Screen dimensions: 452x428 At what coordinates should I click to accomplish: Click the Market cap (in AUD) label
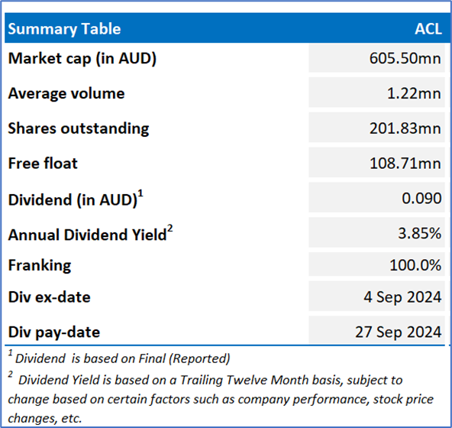[x=82, y=59]
